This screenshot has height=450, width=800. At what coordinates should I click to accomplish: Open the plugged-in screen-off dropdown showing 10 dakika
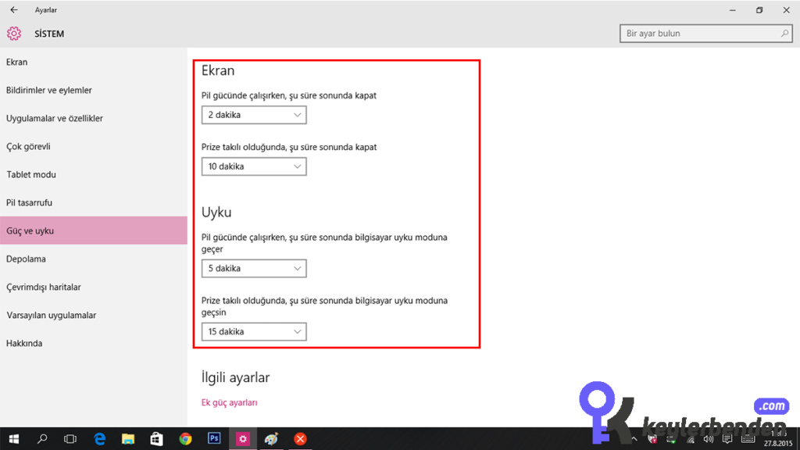click(x=254, y=166)
